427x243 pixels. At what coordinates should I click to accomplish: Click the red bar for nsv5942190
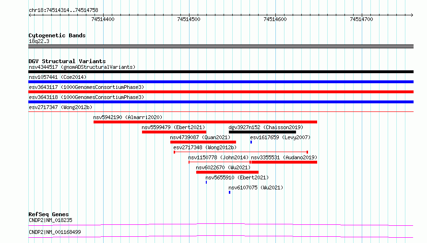(205, 122)
